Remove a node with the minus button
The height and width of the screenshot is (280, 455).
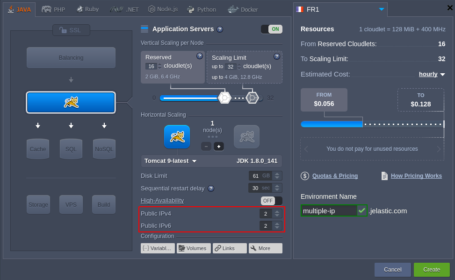[206, 147]
